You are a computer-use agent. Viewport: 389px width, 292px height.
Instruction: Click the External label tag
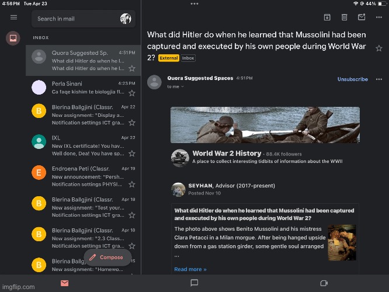pyautogui.click(x=169, y=58)
